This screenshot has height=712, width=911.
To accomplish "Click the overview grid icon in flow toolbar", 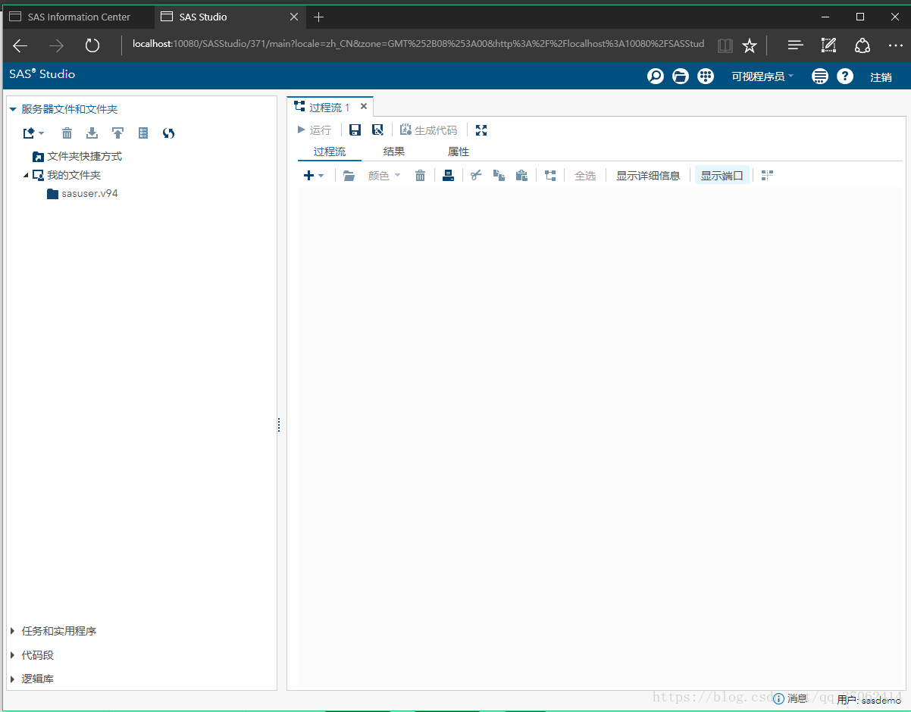I will [x=768, y=176].
